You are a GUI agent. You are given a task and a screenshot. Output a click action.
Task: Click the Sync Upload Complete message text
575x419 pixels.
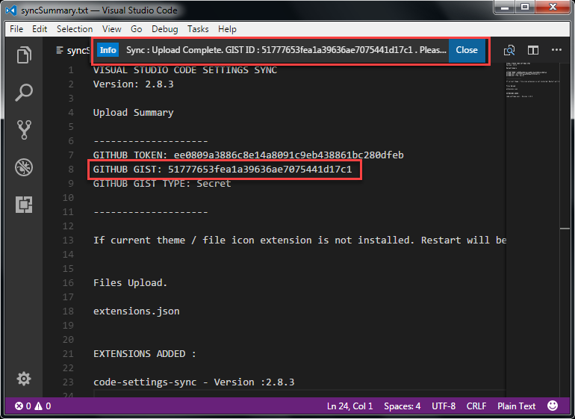click(x=286, y=50)
